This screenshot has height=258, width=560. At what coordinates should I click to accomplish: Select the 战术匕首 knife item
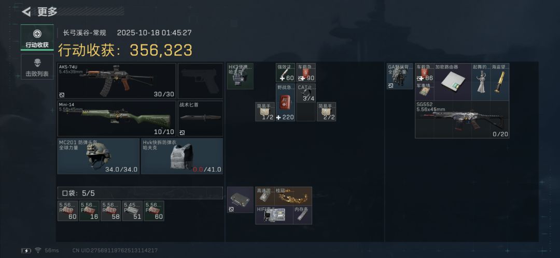pyautogui.click(x=200, y=119)
